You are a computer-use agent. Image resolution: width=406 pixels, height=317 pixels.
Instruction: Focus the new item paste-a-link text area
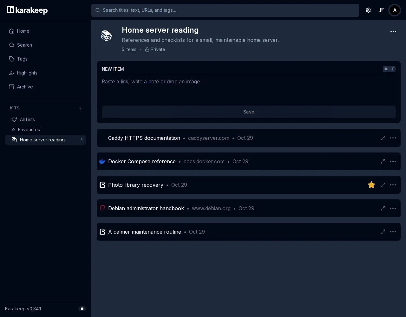[249, 89]
